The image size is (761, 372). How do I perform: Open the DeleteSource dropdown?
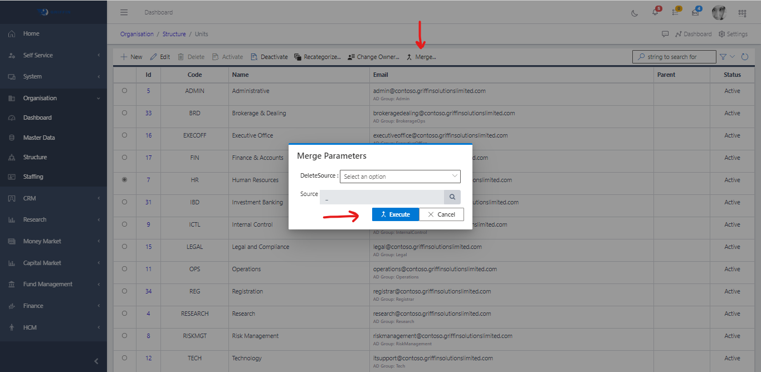tap(400, 177)
